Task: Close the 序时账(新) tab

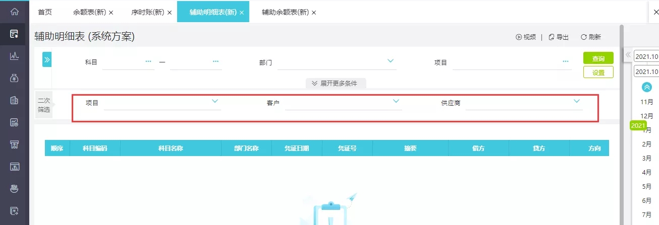Action: [x=169, y=12]
